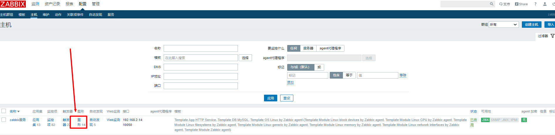Focus the 标记 tag name field
The image size is (555, 135).
[308, 75]
